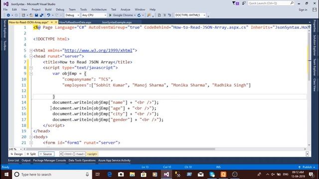Open the 145 % zoom dropdown
Viewport: 319px width, 179px height.
(x=21, y=149)
